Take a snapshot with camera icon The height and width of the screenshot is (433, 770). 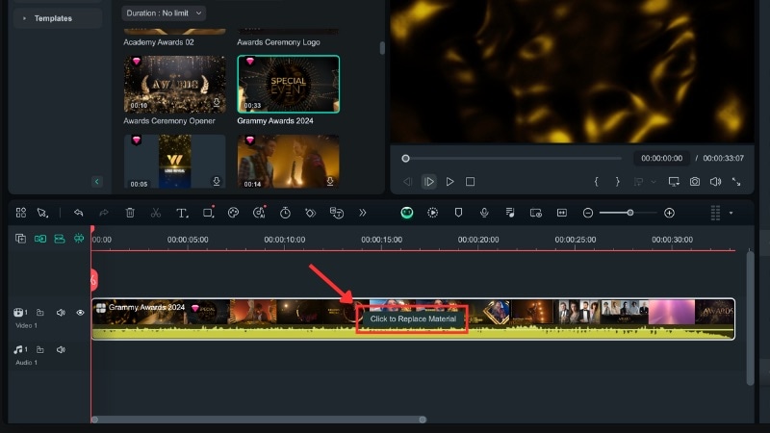click(x=694, y=182)
